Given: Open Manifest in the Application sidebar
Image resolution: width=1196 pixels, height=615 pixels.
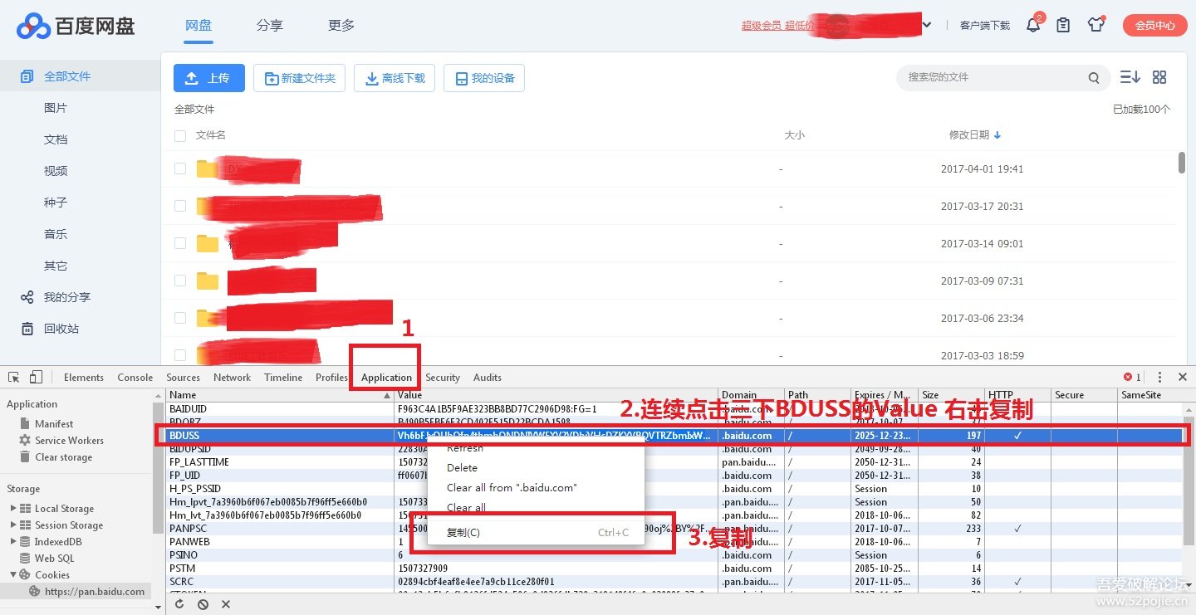Looking at the screenshot, I should point(54,423).
